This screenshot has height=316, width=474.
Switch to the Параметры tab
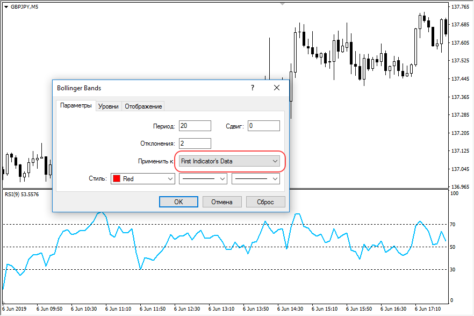(x=76, y=106)
